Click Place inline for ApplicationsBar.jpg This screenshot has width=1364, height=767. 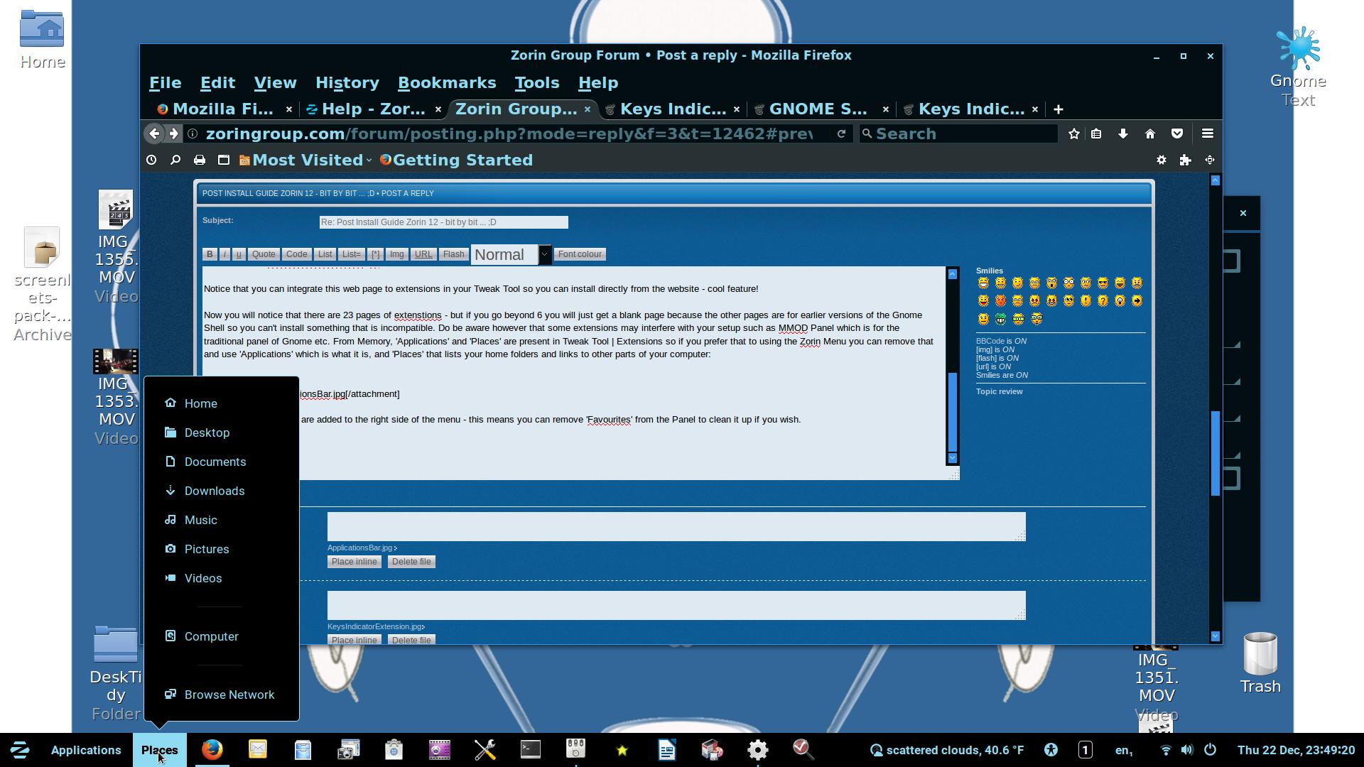coord(354,562)
